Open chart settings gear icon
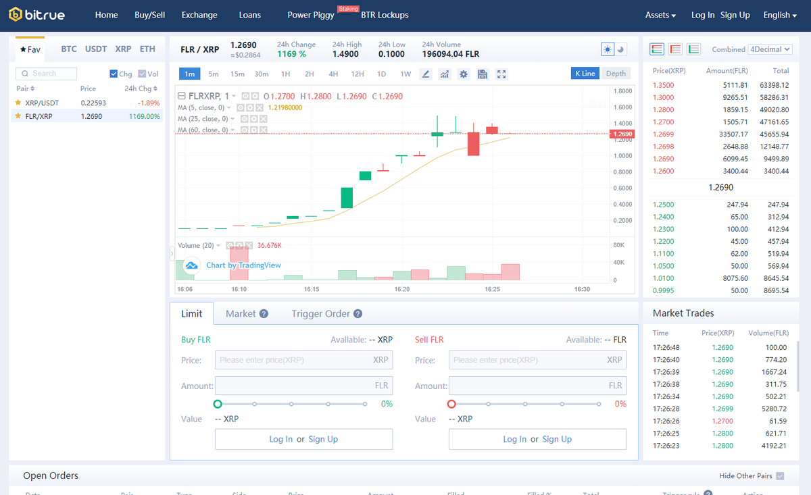Image resolution: width=811 pixels, height=495 pixels. tap(464, 74)
